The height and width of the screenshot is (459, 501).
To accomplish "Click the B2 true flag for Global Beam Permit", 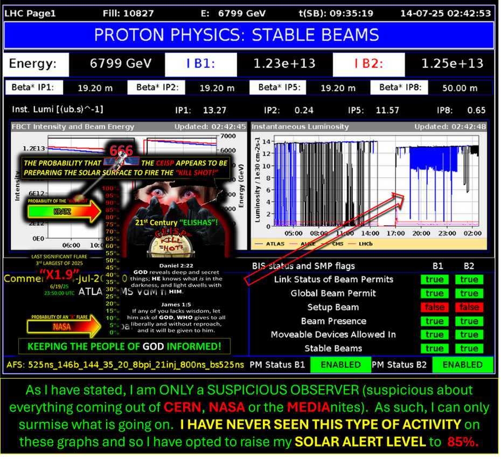I will 469,294.
